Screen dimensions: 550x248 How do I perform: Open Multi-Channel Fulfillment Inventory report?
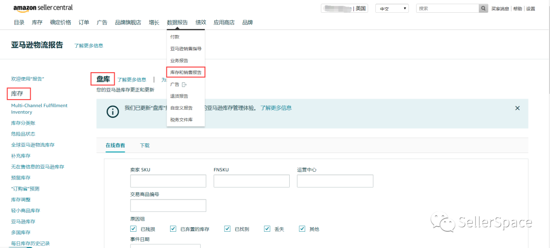click(39, 109)
